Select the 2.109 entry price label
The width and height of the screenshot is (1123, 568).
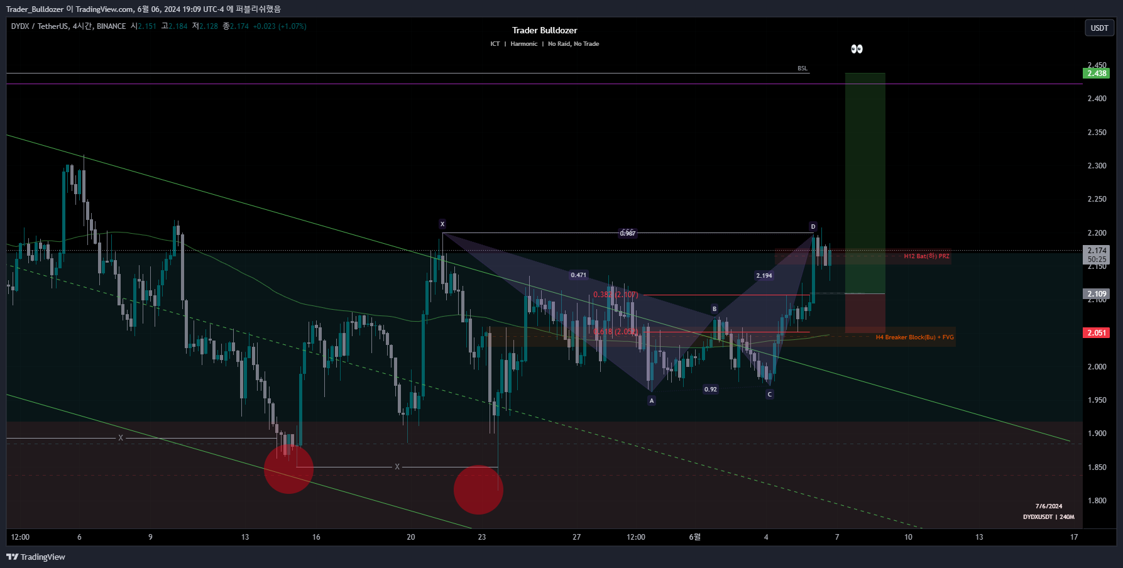pos(1097,294)
